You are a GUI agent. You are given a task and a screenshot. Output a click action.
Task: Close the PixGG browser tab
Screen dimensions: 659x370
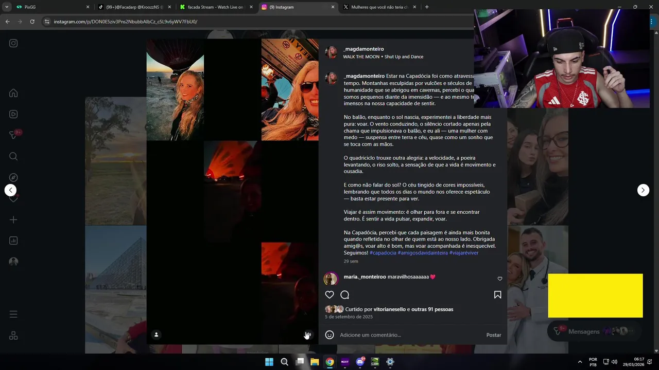(x=88, y=7)
